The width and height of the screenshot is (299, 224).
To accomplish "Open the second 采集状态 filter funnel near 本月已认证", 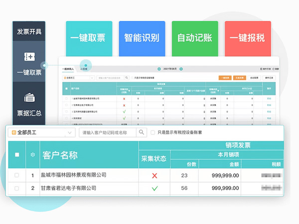I will [x=218, y=91].
